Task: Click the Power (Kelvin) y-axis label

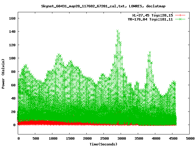Action: tap(3, 73)
